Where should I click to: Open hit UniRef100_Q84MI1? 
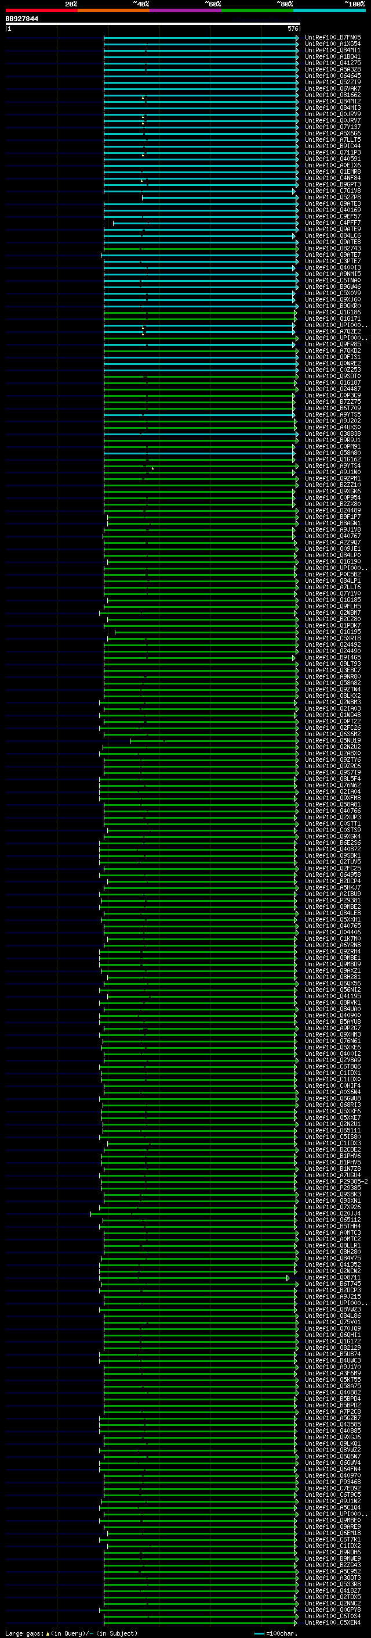[x=333, y=50]
